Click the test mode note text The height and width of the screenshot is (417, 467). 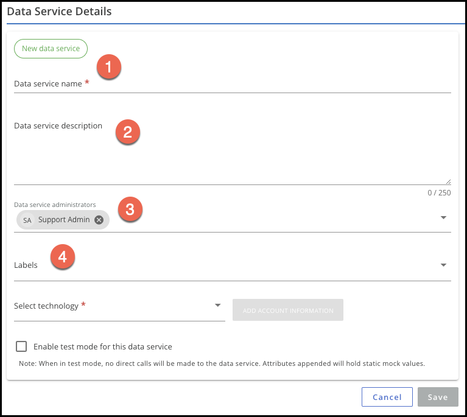222,363
